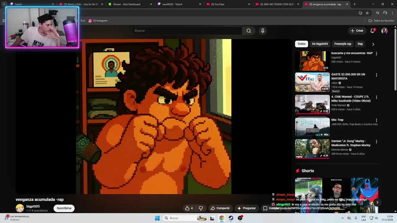Open the Todos los favoritos bookmarks folder
Screen dimensions: 397x223
381,21
